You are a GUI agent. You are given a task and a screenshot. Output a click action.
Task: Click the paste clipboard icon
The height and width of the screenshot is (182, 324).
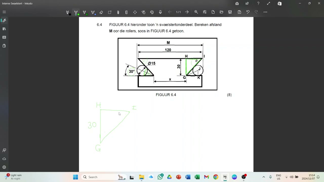point(239,12)
